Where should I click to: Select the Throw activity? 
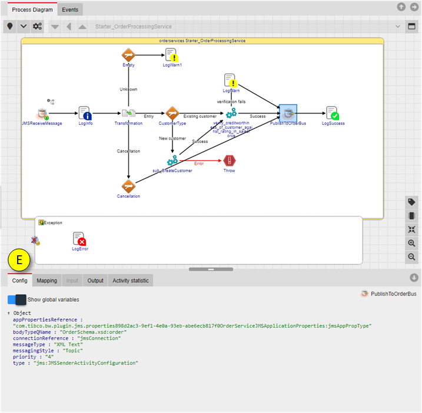point(230,161)
